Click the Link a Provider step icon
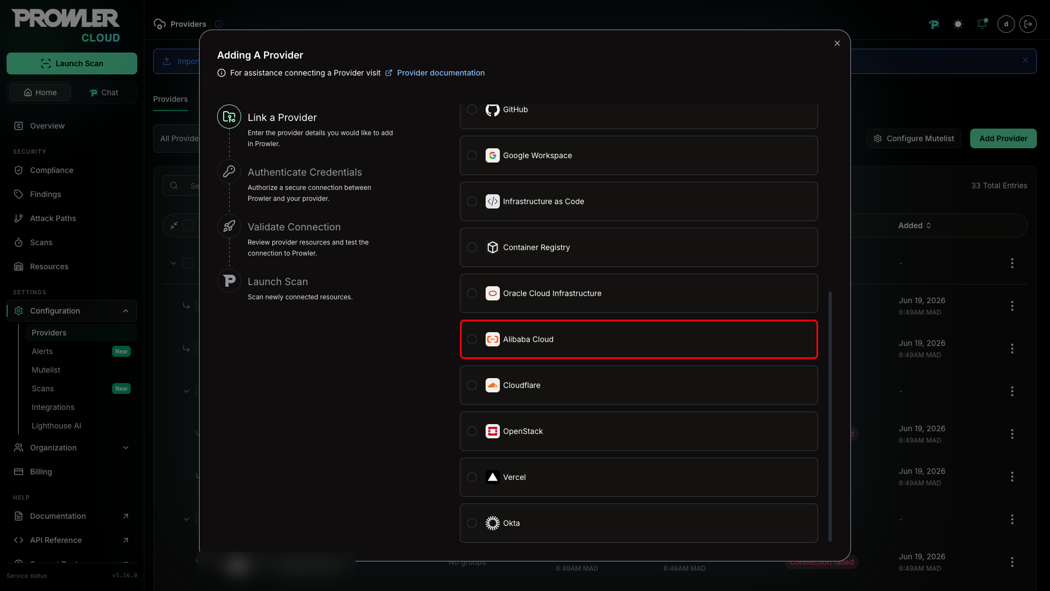This screenshot has height=591, width=1050. (229, 117)
